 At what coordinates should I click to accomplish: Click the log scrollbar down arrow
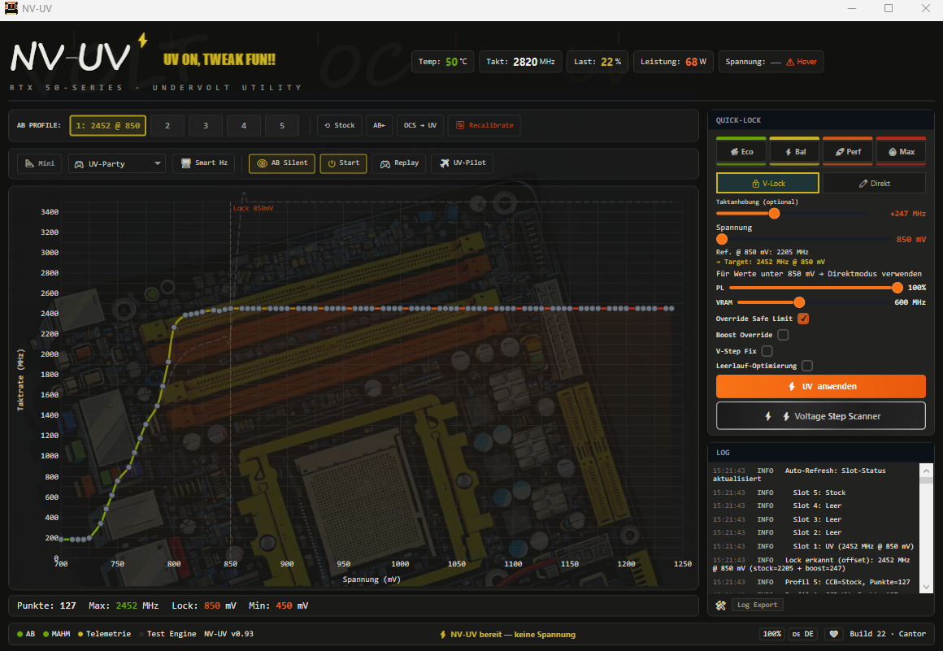pyautogui.click(x=926, y=588)
